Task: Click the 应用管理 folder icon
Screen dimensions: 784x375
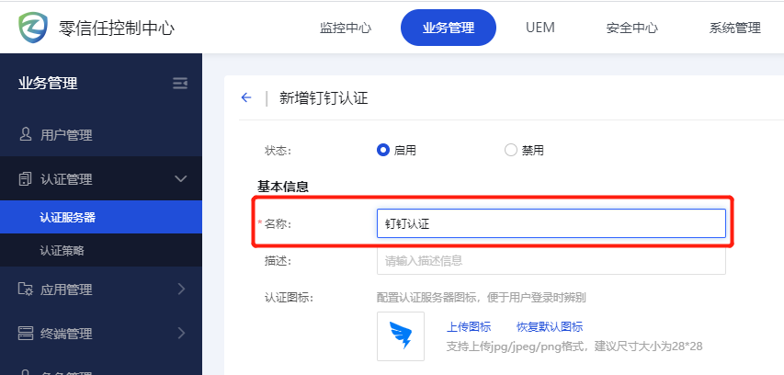Action: [26, 290]
